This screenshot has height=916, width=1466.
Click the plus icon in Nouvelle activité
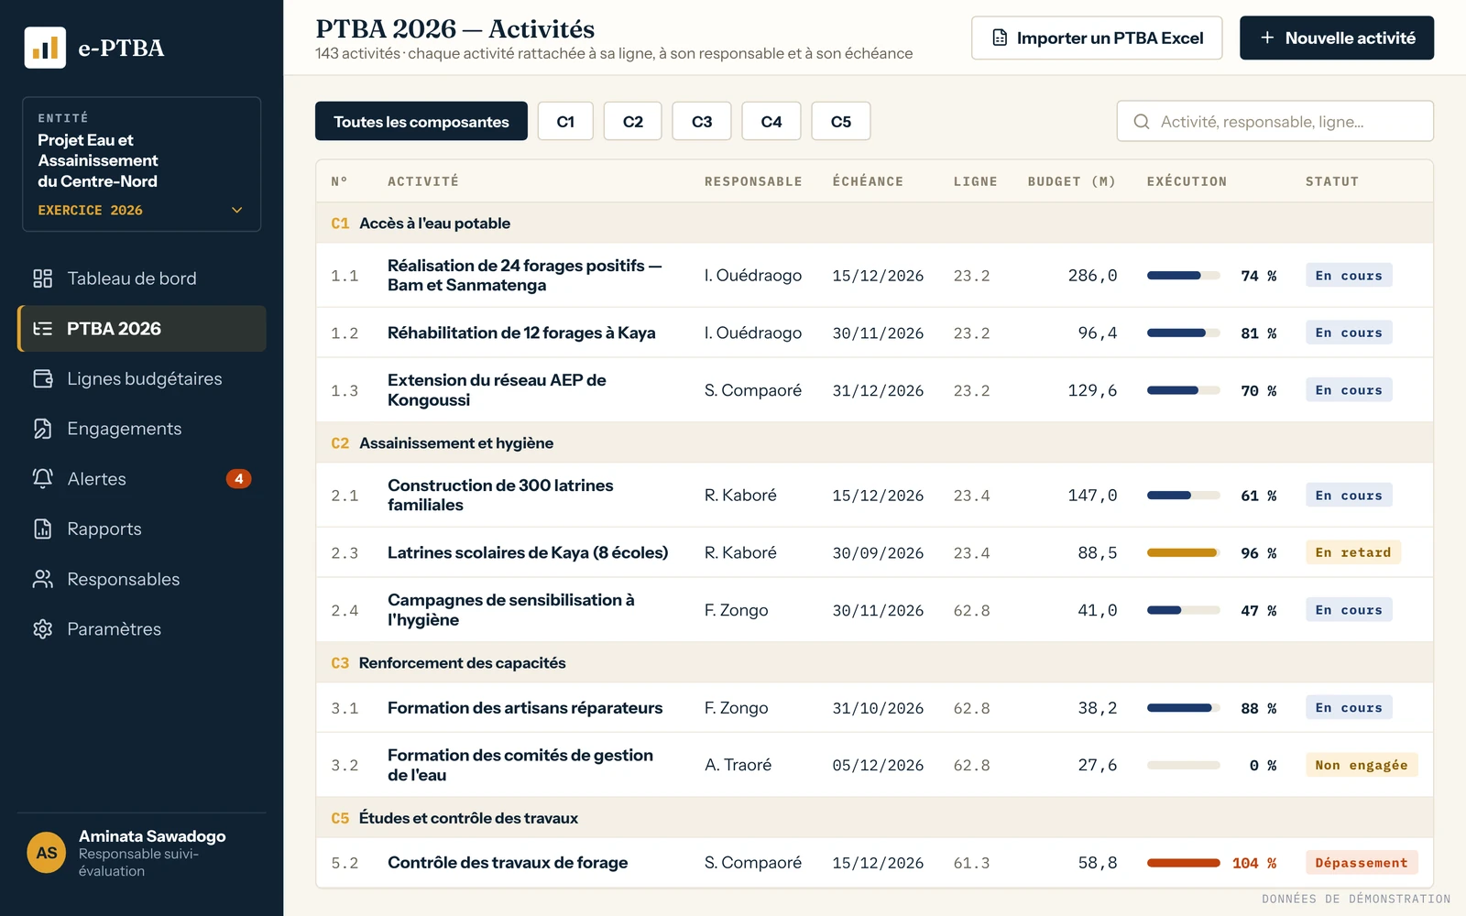tap(1267, 38)
